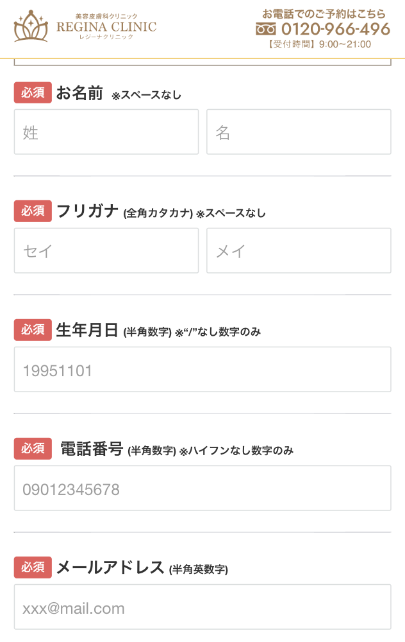405x642 pixels.
Task: Focus the xxx@mail.com email field
Action: (202, 607)
